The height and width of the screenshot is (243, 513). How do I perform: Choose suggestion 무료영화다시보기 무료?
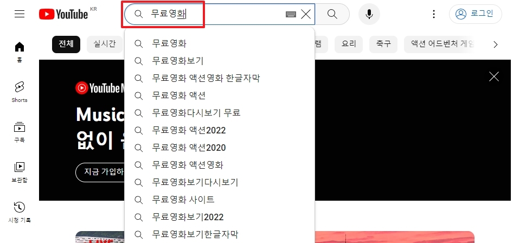click(220, 113)
